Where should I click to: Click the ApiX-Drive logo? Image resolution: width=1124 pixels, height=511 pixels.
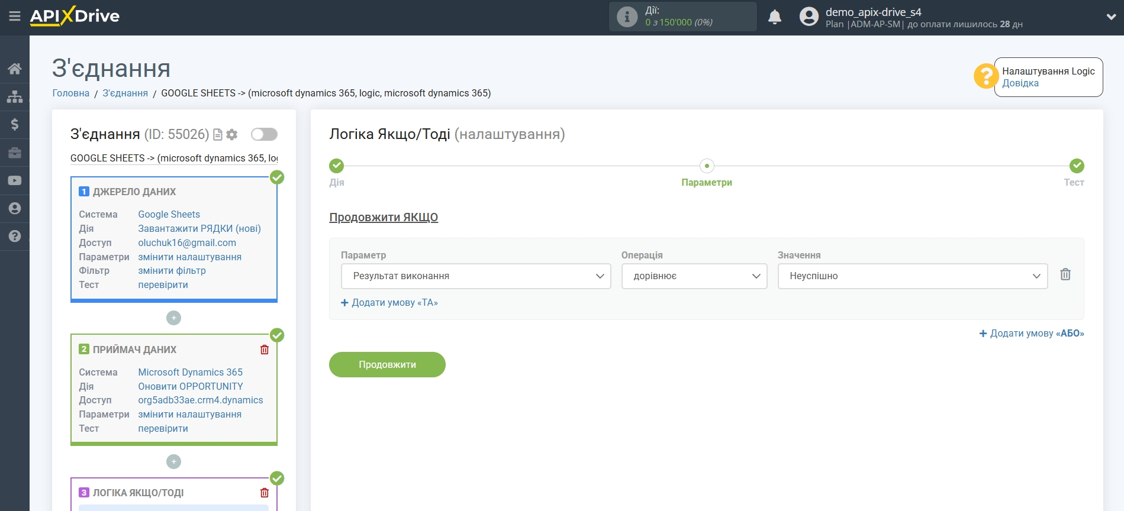(x=75, y=16)
